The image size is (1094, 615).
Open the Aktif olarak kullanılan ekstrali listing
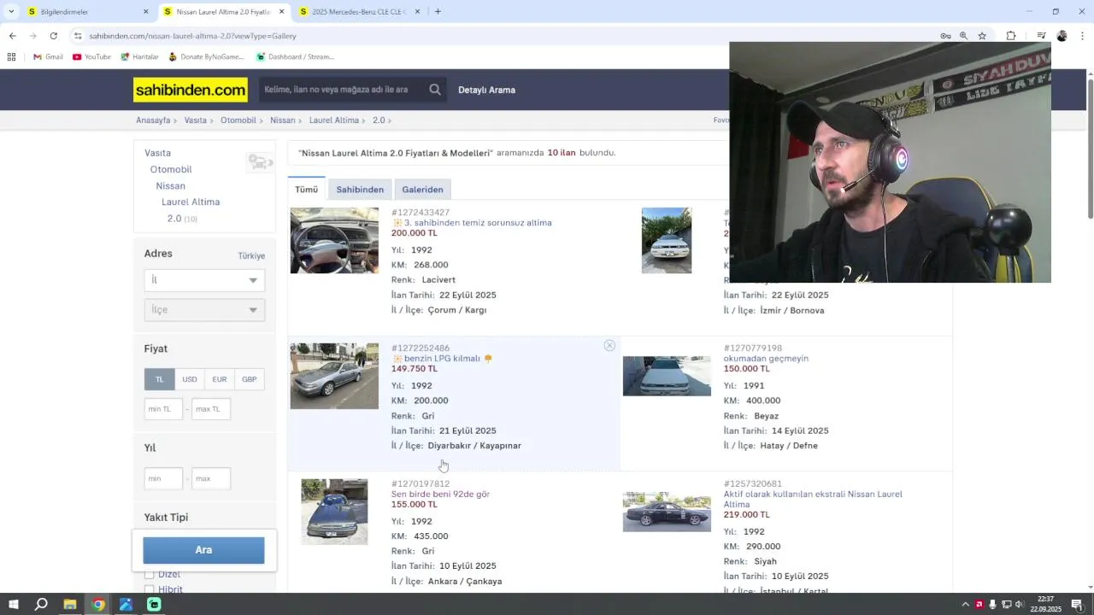click(813, 499)
